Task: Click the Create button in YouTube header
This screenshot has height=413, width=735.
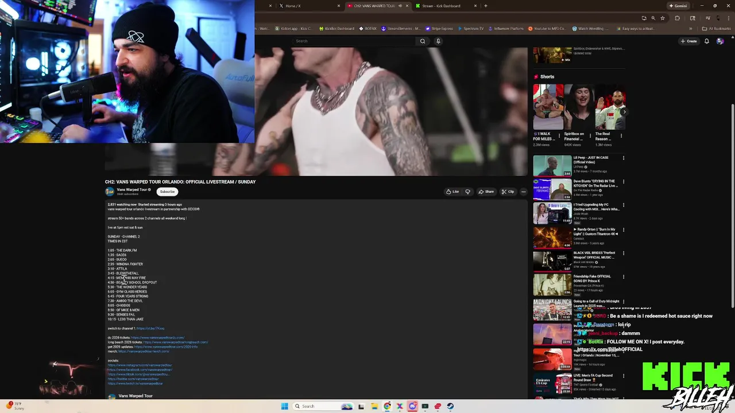Action: [x=688, y=41]
